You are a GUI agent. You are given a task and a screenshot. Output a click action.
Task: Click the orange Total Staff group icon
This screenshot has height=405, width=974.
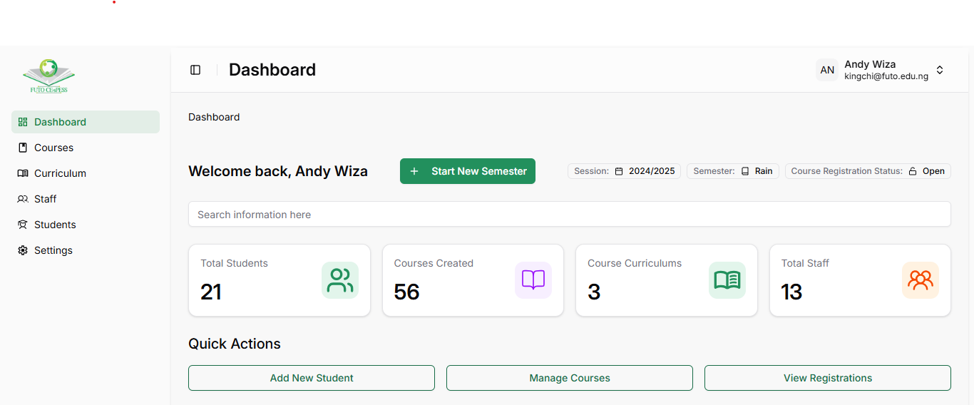pyautogui.click(x=921, y=280)
